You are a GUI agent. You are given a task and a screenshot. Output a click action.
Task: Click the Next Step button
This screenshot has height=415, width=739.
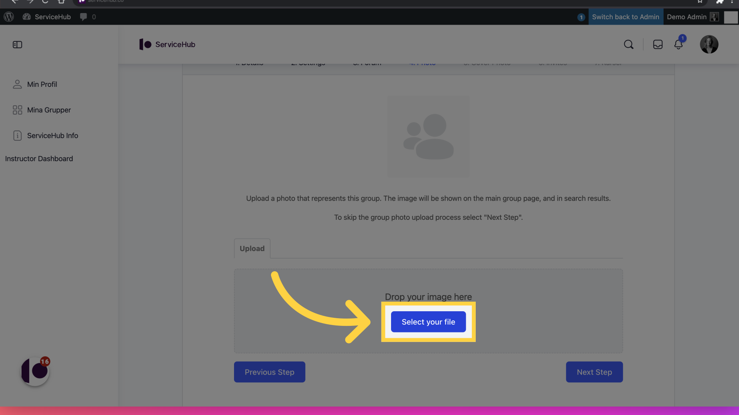click(x=594, y=372)
